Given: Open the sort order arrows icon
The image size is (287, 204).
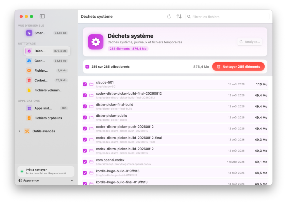Looking at the screenshot, I should [179, 17].
